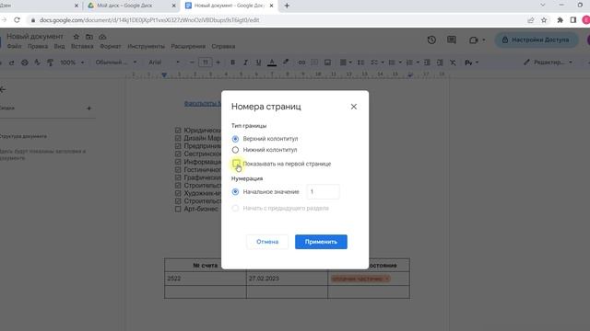Screen dimensions: 590x331
Task: Open the editing mode dropdown with pencil
Action: [548, 63]
